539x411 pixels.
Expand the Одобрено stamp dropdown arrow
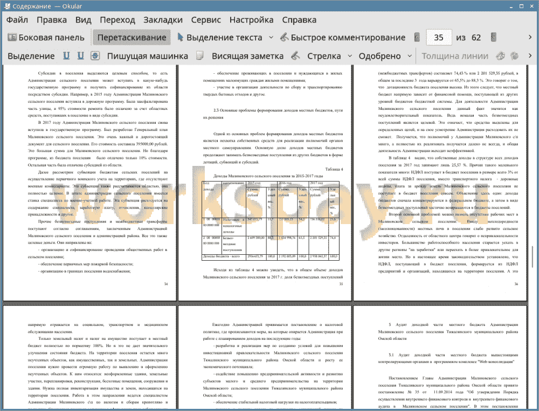410,56
